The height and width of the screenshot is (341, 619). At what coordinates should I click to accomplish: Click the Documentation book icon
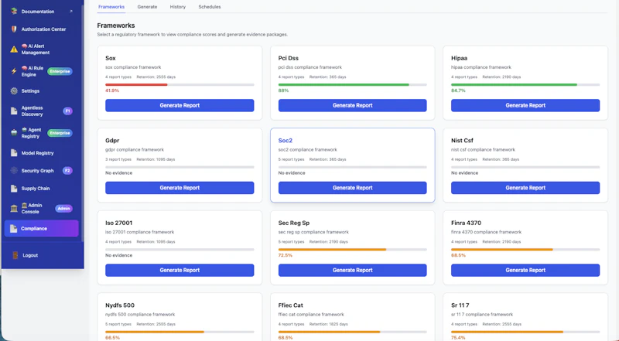14,12
